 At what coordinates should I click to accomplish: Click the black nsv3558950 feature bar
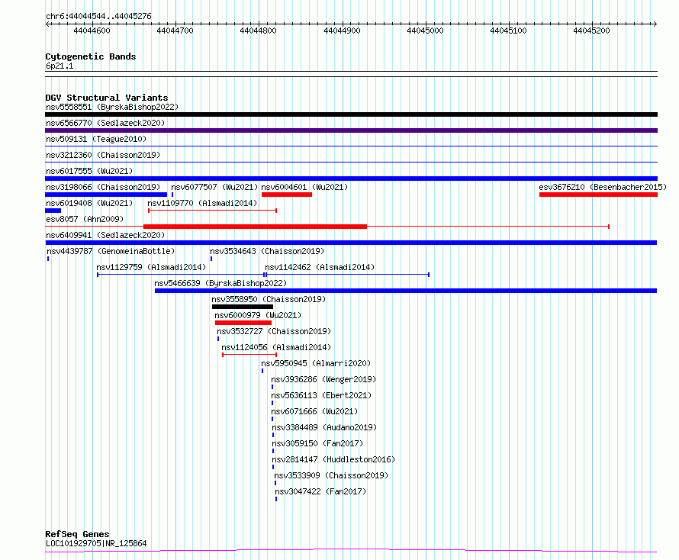243,307
